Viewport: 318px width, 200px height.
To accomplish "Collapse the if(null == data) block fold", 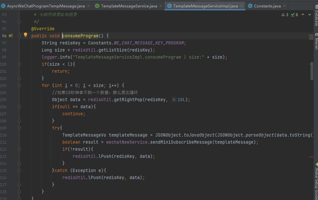I will (19, 107).
